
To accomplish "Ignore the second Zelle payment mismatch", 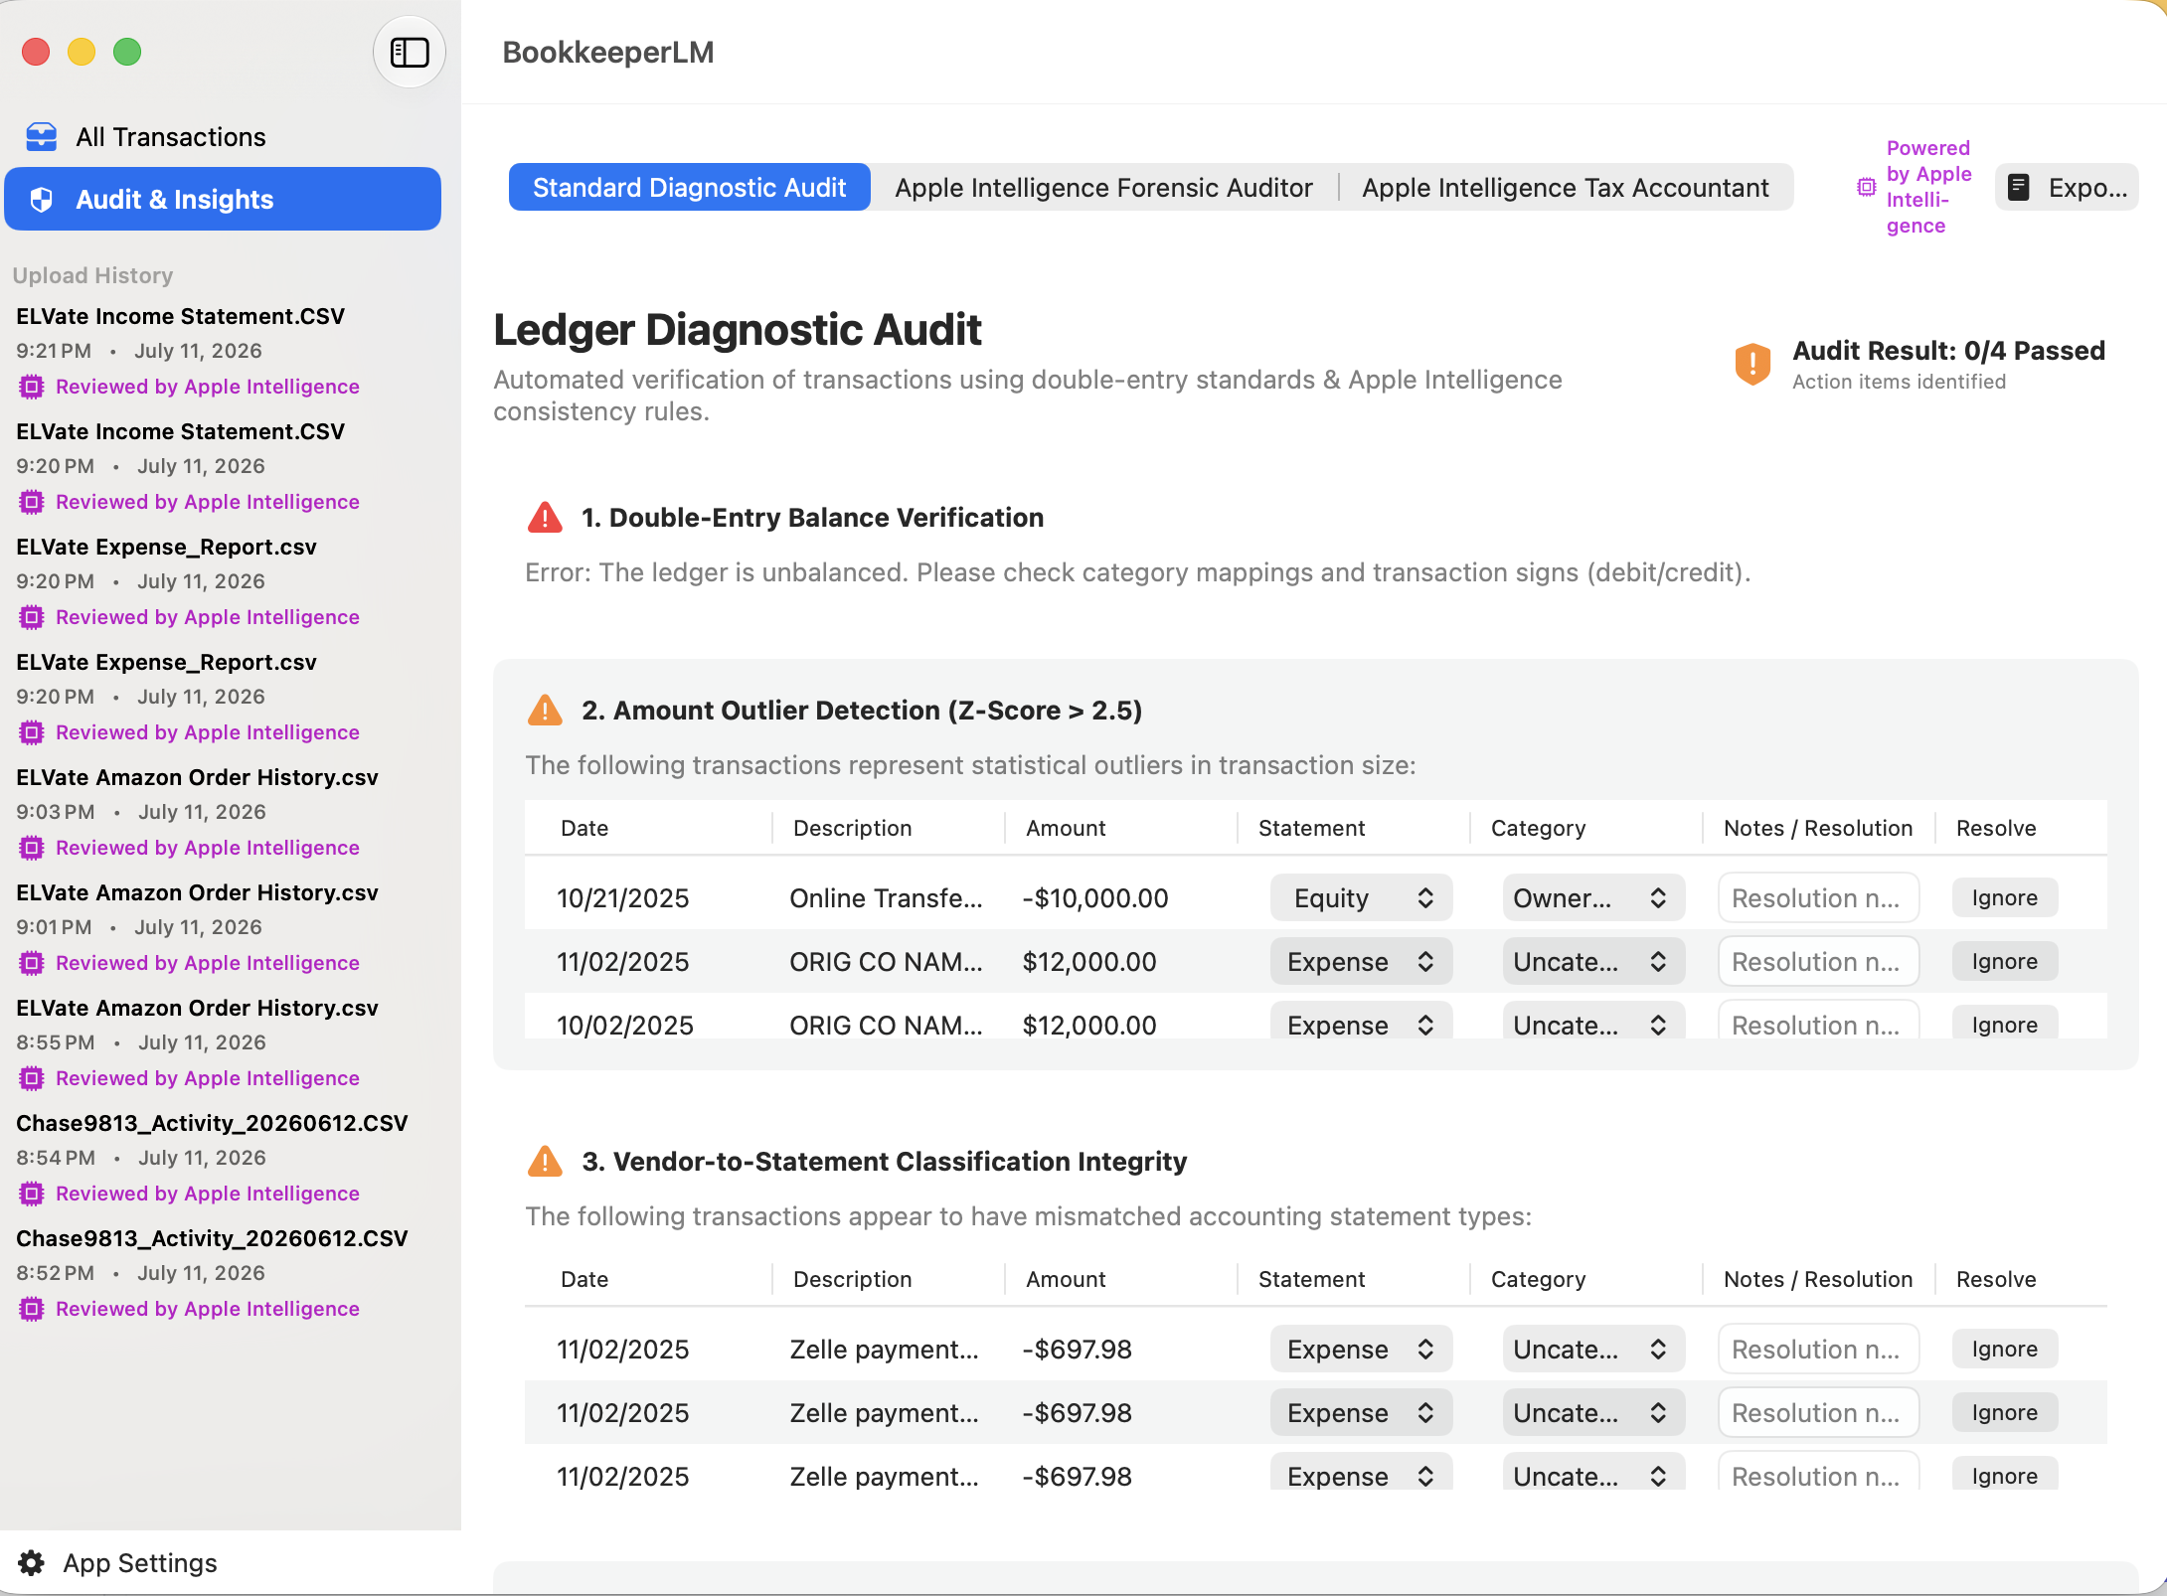I will click(2004, 1412).
